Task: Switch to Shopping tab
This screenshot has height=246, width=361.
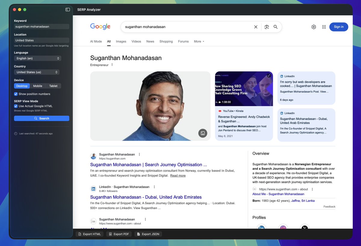Action: [x=166, y=41]
